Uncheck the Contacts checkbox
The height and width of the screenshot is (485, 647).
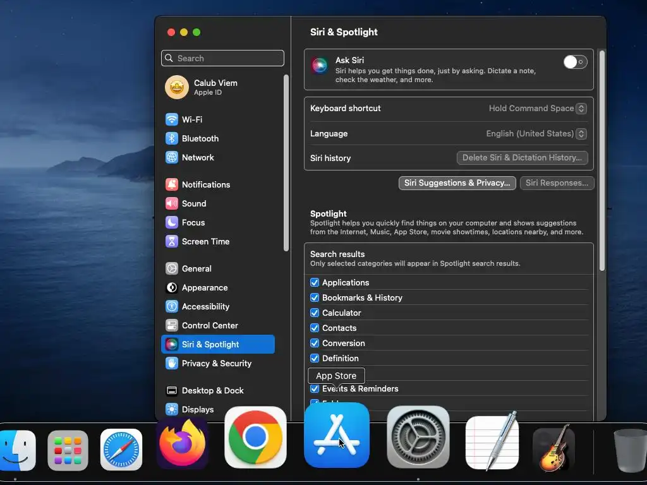(x=315, y=328)
